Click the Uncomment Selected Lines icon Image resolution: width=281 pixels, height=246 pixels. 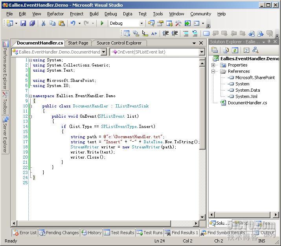click(x=195, y=33)
